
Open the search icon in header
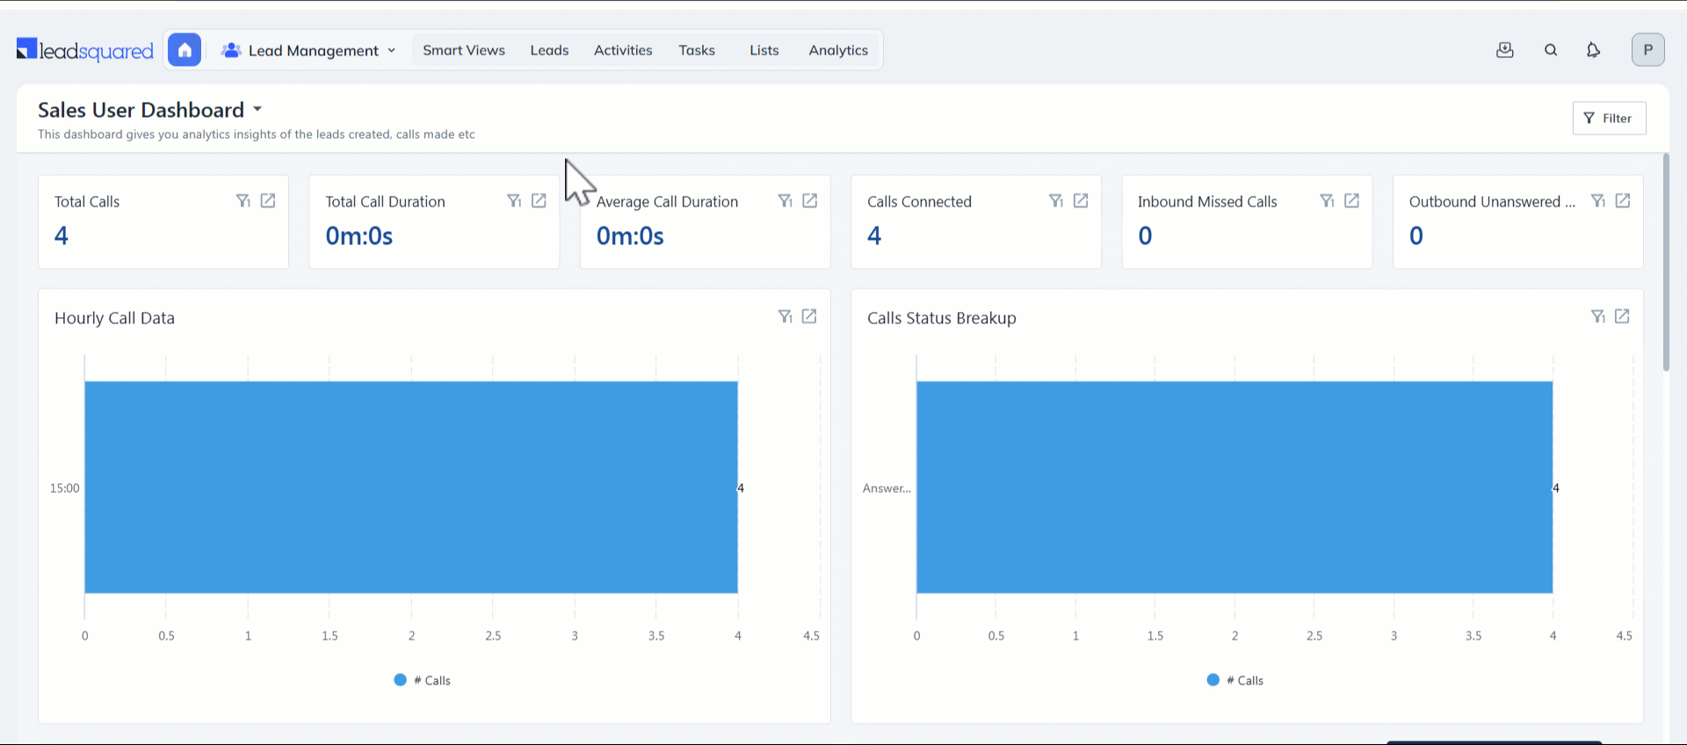[x=1551, y=50]
